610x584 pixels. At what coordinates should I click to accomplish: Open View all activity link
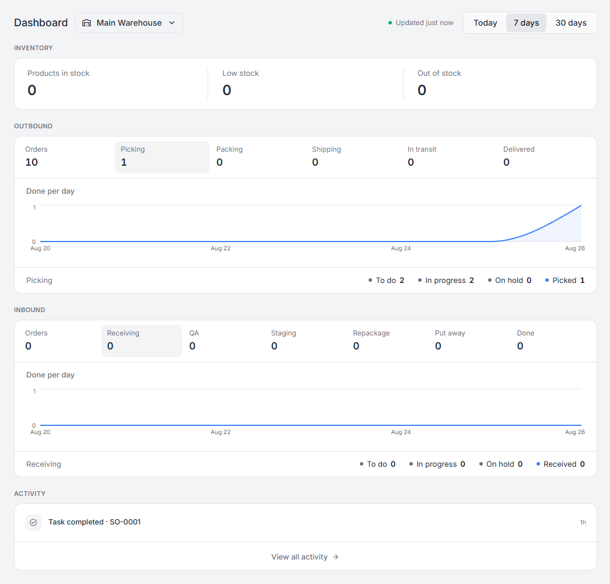click(x=306, y=557)
